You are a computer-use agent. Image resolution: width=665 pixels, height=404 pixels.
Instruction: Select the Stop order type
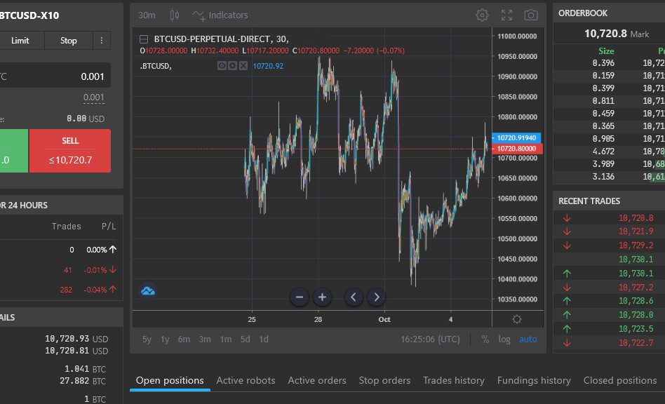click(68, 40)
